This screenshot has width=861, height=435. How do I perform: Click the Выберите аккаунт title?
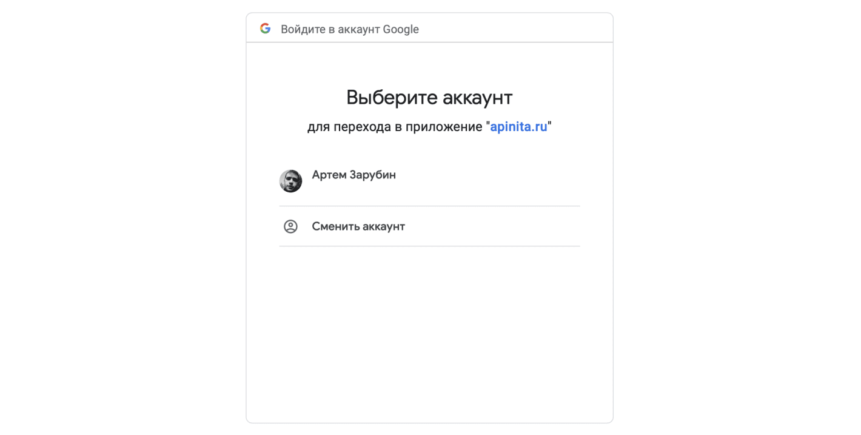click(429, 96)
